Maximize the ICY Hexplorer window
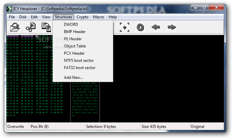233x139 pixels. point(204,8)
